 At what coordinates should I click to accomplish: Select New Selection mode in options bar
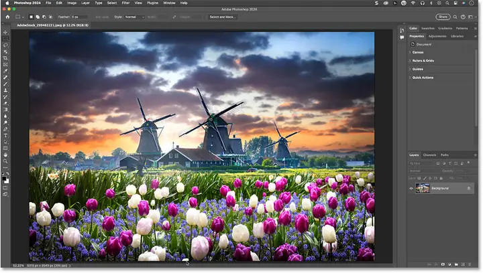pos(31,17)
